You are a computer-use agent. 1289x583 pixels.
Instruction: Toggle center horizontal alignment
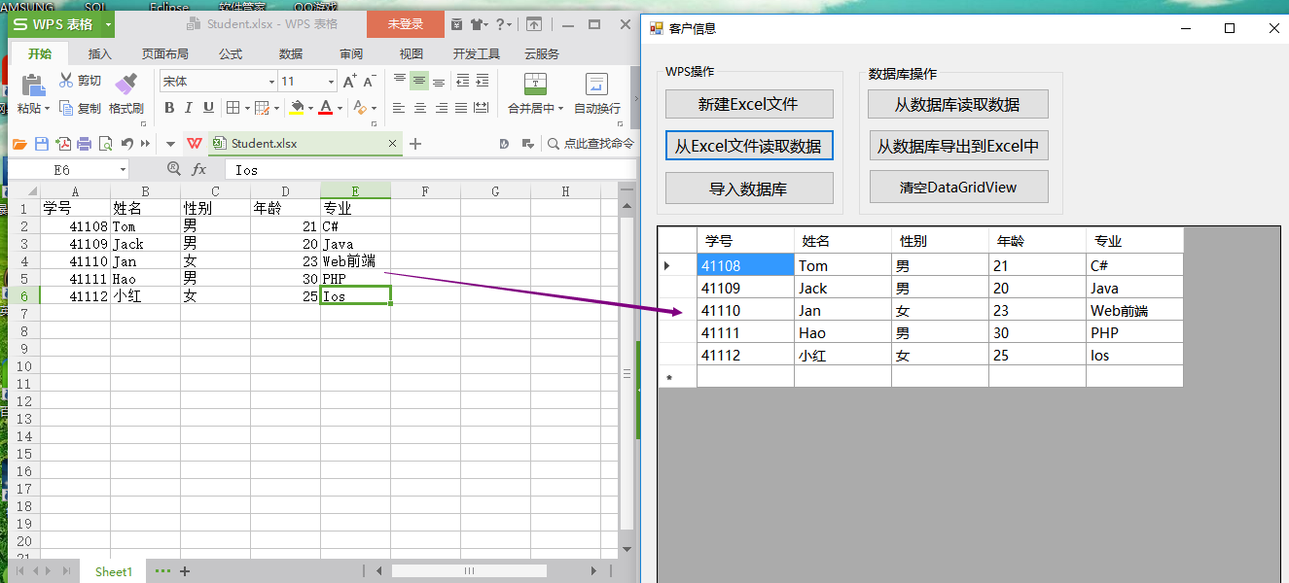click(x=420, y=108)
